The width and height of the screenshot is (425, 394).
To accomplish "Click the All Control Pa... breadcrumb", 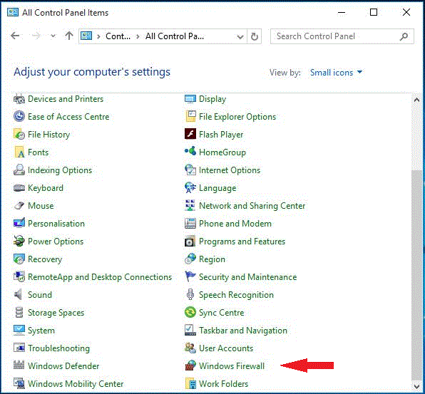I will click(x=175, y=36).
